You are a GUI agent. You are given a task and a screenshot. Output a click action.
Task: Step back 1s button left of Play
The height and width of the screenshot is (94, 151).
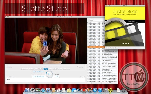[36, 69]
